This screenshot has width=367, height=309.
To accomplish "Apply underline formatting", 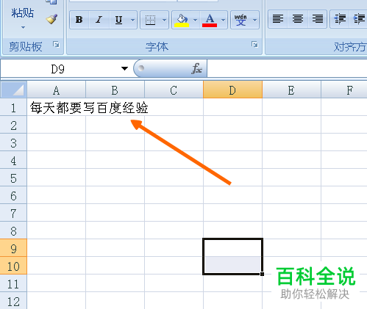I will (x=119, y=20).
